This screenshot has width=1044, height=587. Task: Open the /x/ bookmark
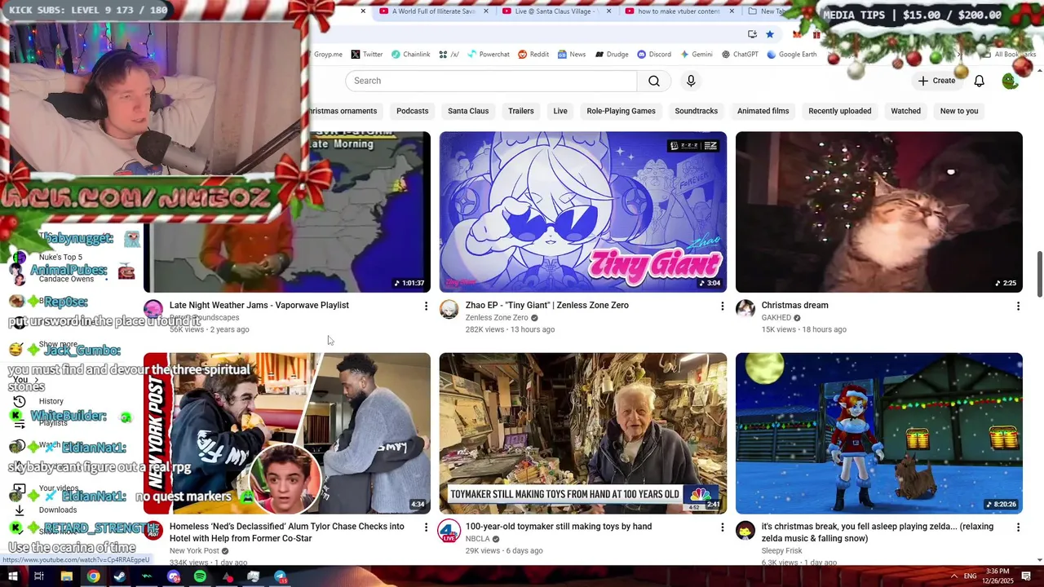pos(449,55)
